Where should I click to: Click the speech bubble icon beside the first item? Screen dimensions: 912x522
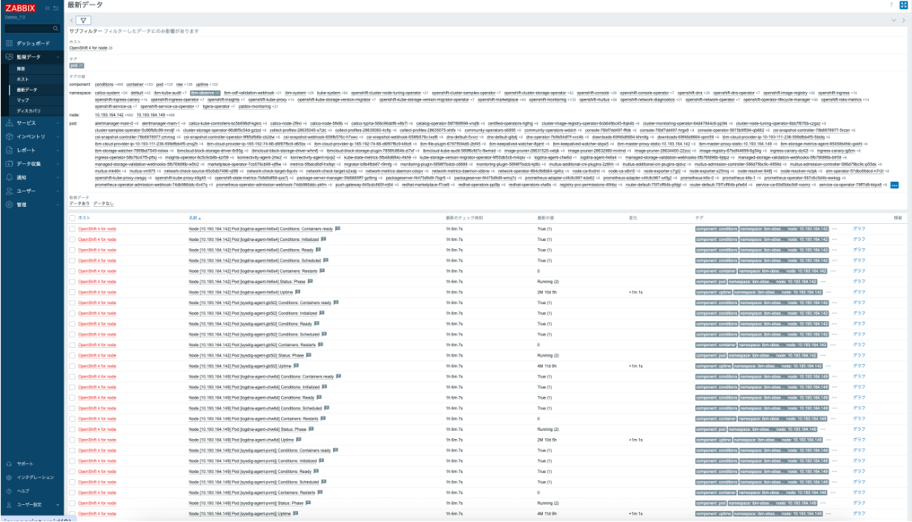337,228
